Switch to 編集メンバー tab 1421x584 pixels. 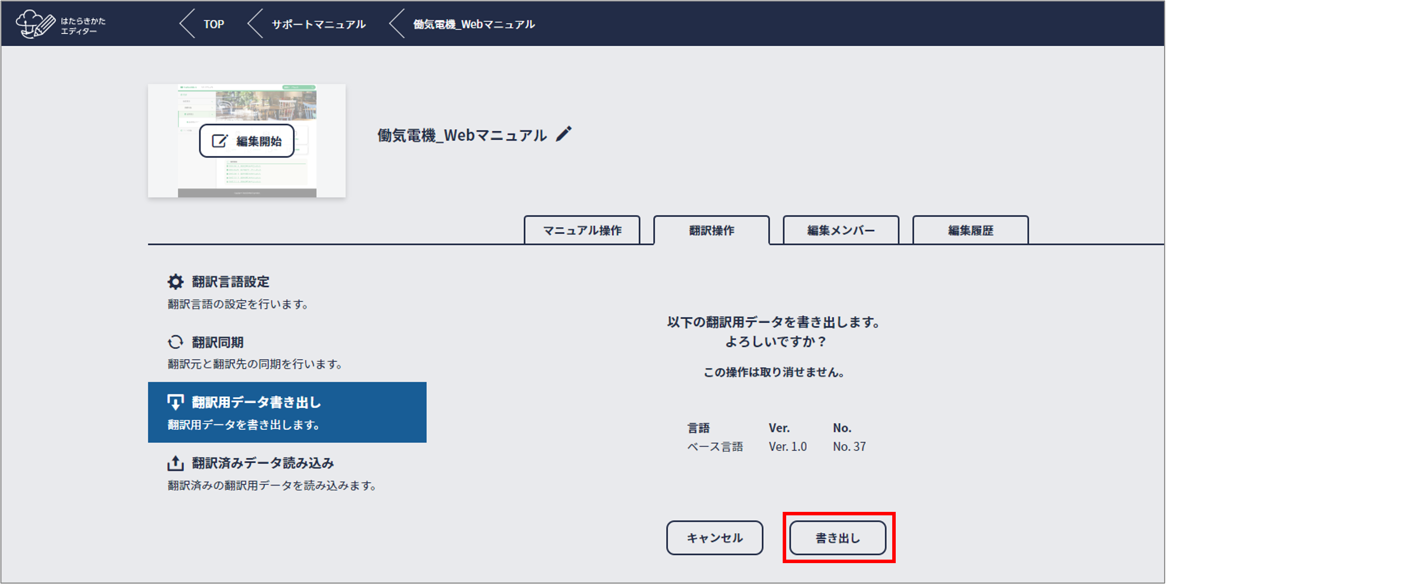[x=840, y=230]
